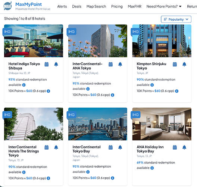
Task: Click info icon beside Kimpton 10K Points value
Action: point(176,91)
